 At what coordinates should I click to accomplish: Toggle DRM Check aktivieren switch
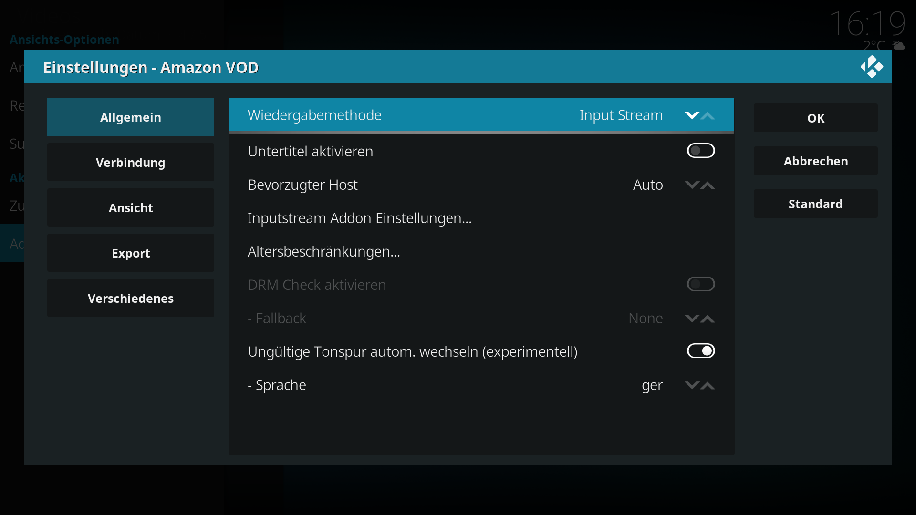click(x=701, y=284)
